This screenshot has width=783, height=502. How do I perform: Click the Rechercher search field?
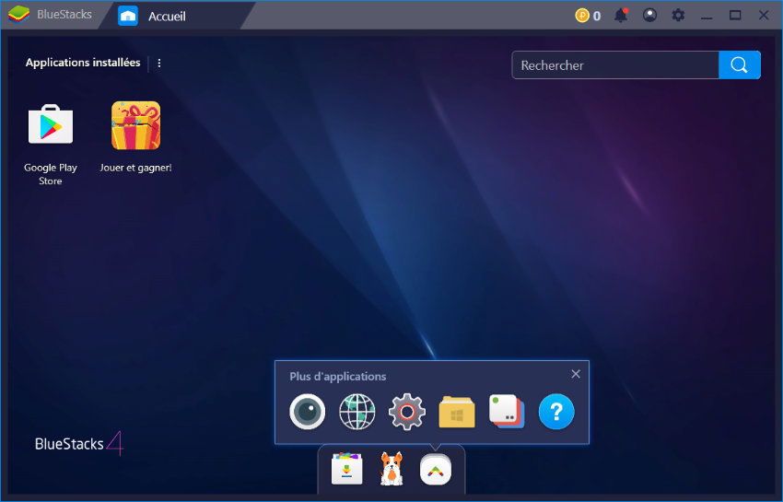(x=615, y=64)
